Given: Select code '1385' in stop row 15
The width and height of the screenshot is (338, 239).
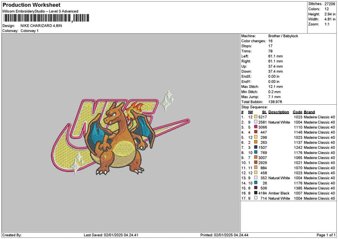Looking at the screenshot, I should point(298,188).
